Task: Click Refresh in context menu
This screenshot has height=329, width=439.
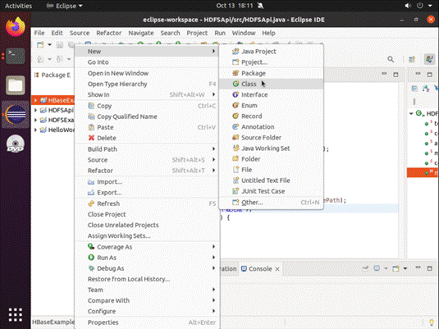Action: tap(147, 203)
